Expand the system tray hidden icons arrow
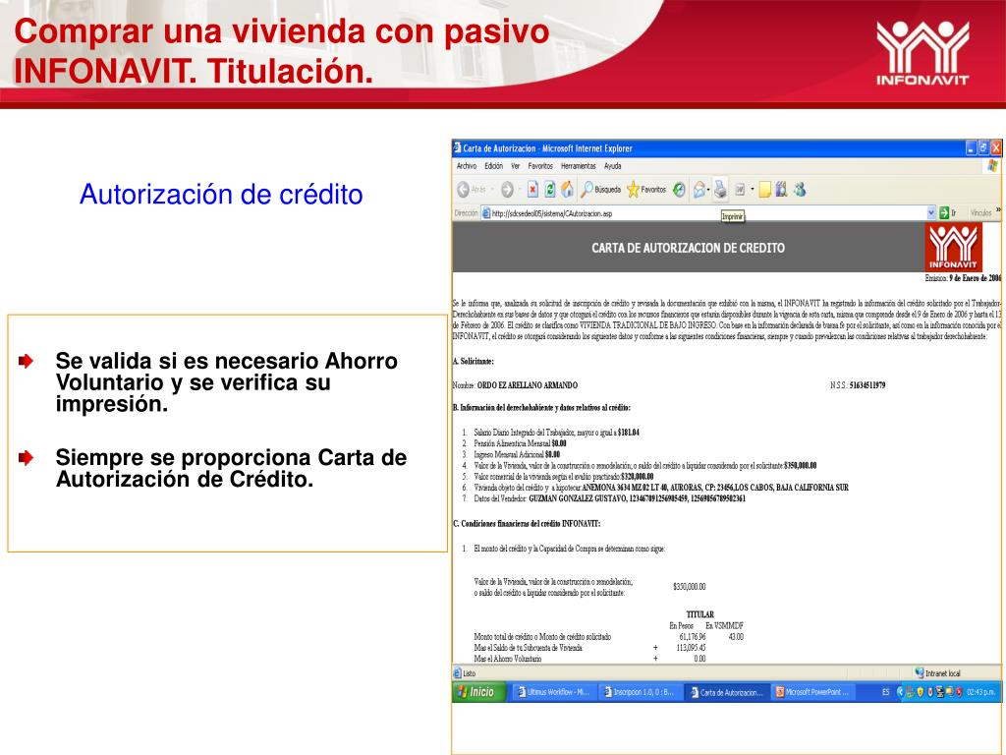The image size is (1006, 755). tap(900, 692)
